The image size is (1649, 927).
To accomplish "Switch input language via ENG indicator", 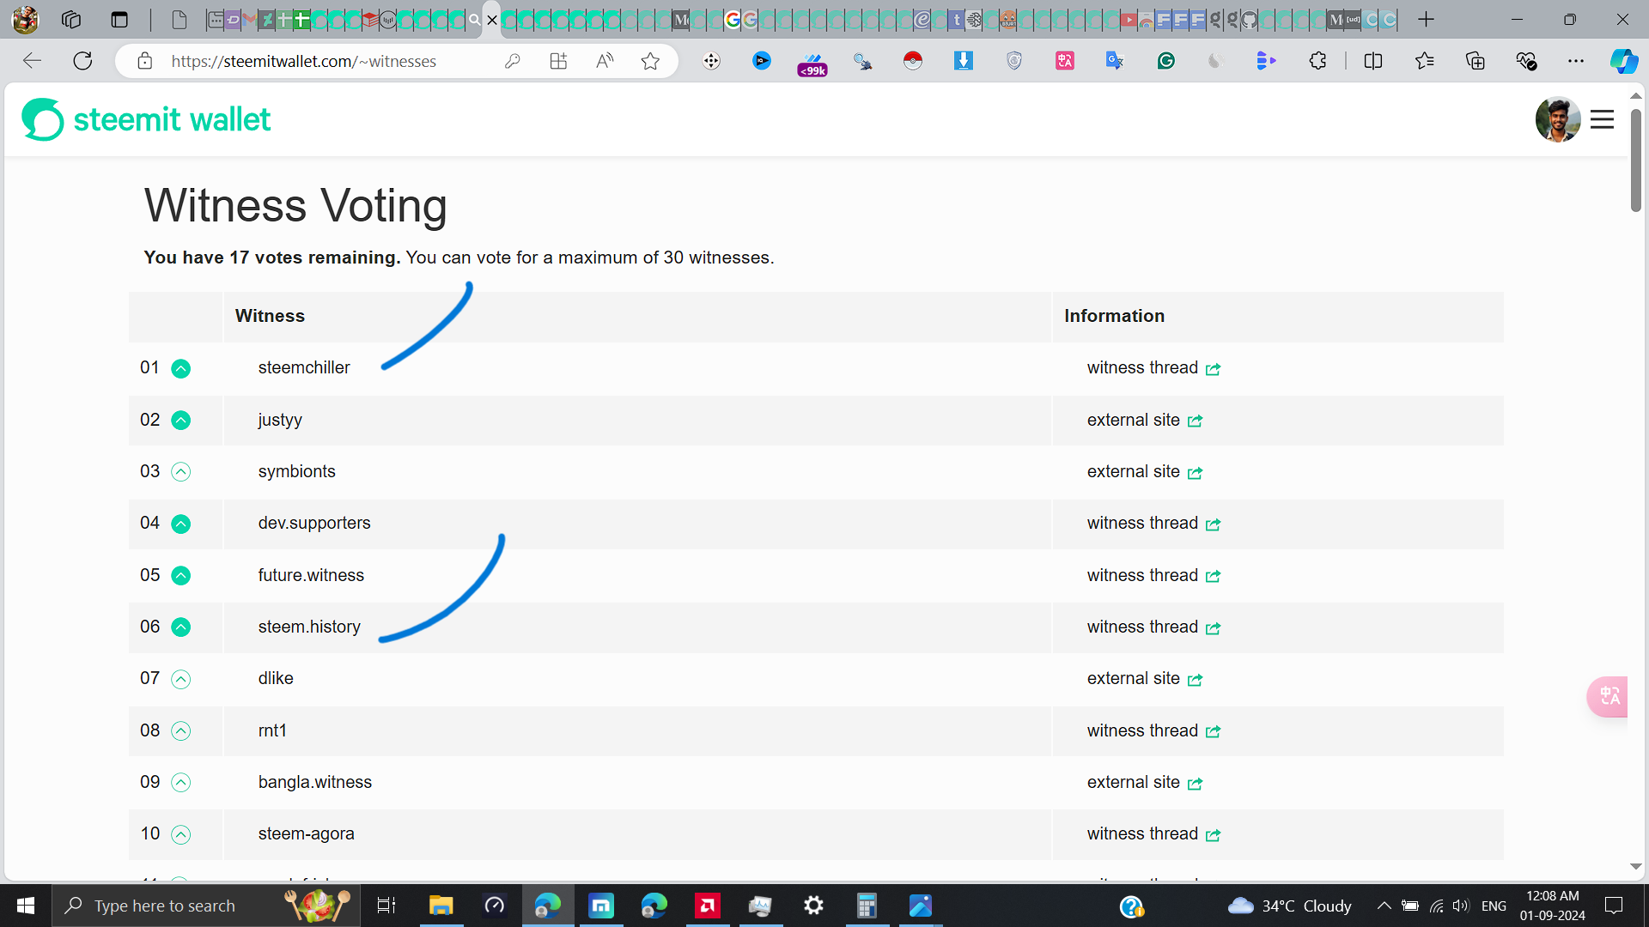I will (x=1494, y=906).
